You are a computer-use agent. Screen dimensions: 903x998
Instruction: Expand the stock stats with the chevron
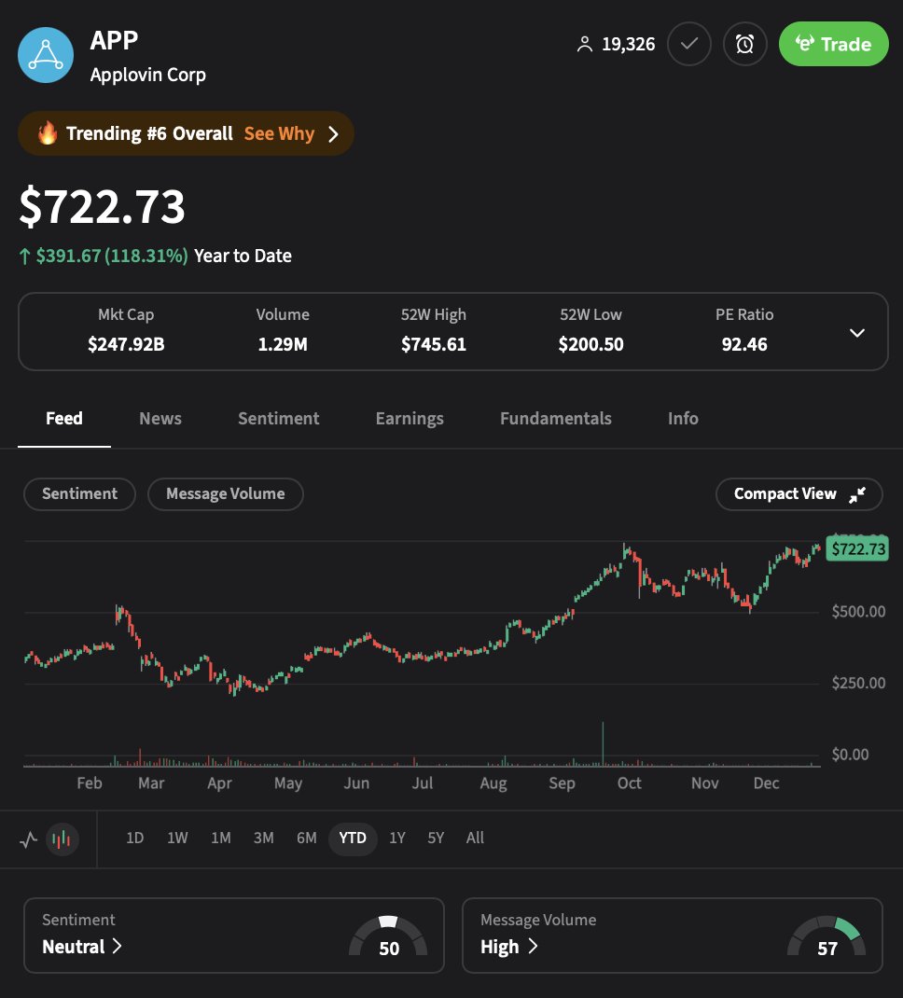pyautogui.click(x=856, y=332)
